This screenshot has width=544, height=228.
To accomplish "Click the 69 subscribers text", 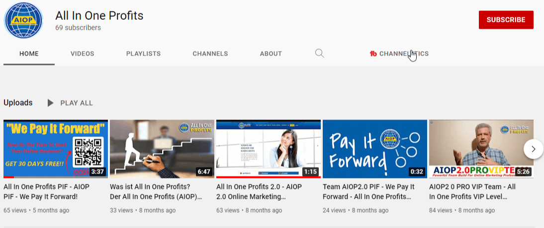I will 78,28.
